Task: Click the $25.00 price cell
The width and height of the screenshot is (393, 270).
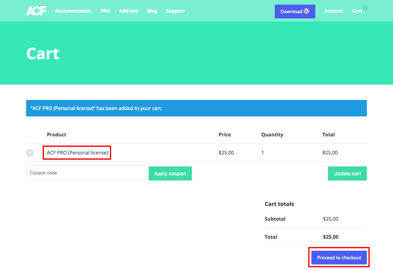Action: (226, 153)
